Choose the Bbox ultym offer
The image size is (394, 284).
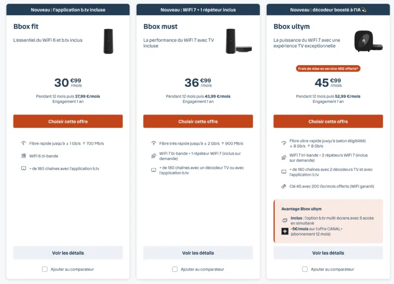click(328, 122)
